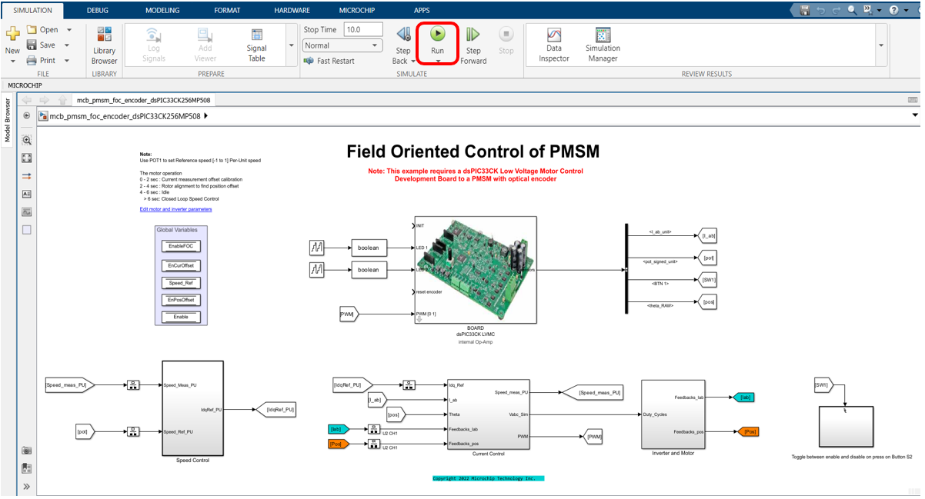Click the Stop simulation button
This screenshot has height=499, width=925.
tap(506, 40)
